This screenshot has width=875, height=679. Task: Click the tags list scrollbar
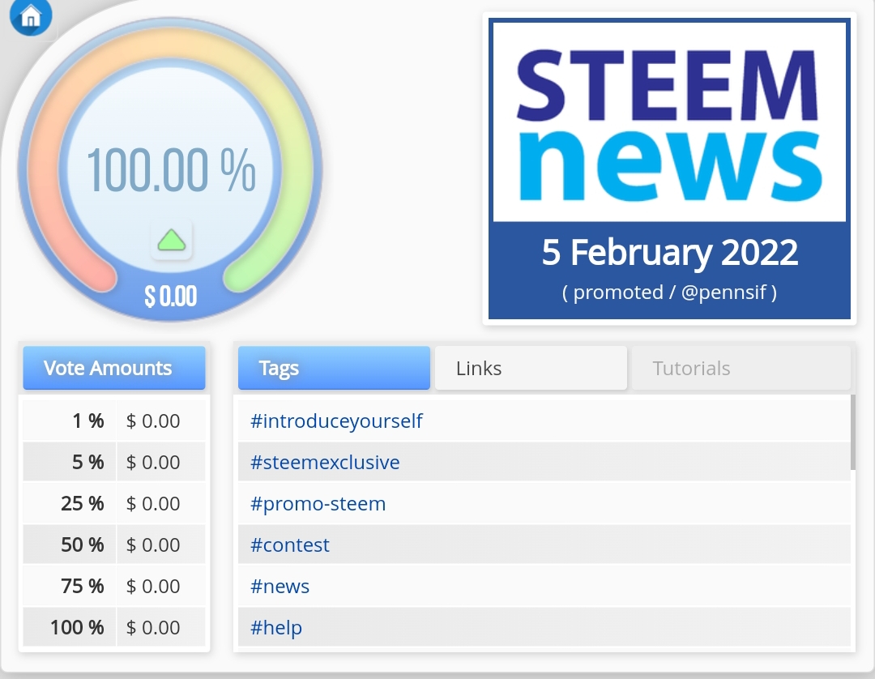pyautogui.click(x=852, y=433)
